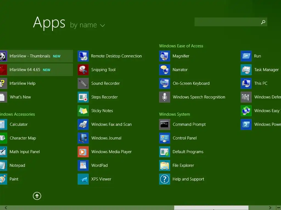Click Windows Speech Recognition microphone icon
The image size is (281, 210).
tap(165, 97)
